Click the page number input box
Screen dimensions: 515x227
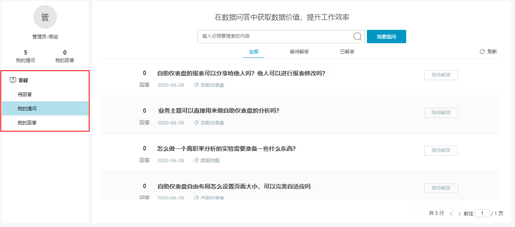(482, 213)
